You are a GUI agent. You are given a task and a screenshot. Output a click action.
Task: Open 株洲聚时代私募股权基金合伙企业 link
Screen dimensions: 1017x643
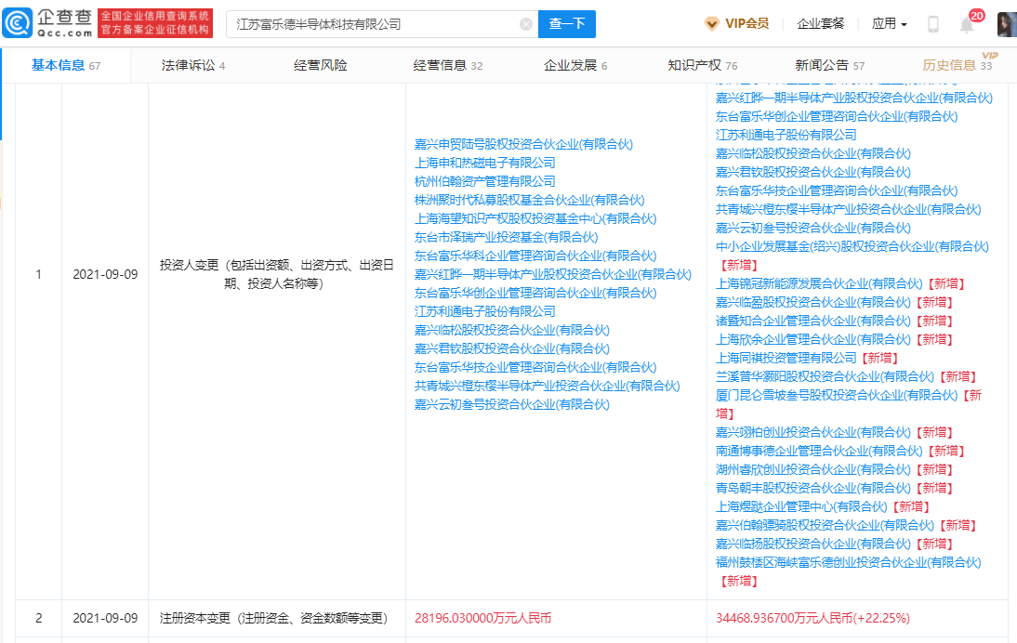pyautogui.click(x=529, y=201)
